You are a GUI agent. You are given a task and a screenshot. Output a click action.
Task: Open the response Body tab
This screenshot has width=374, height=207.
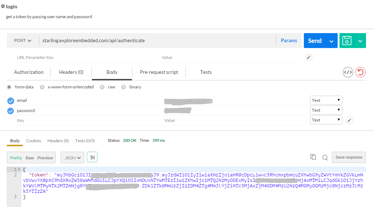[15, 141]
